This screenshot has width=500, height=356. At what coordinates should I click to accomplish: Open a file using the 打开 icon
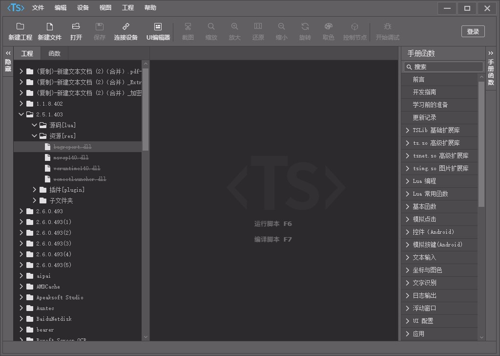click(76, 31)
